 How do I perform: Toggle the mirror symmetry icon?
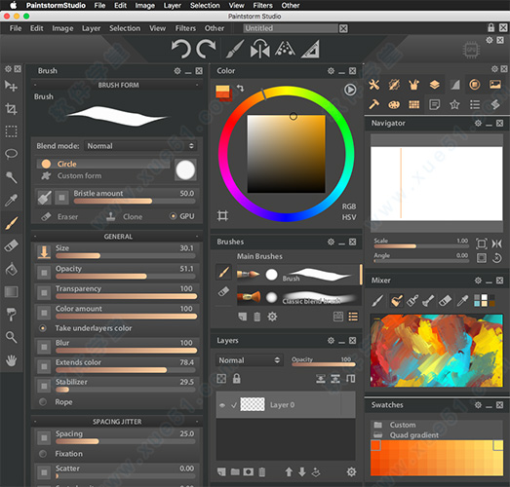(x=260, y=49)
